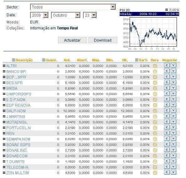The height and width of the screenshot is (178, 186).
Task: Open the clock icon in BES.NPR row
Action: (x=155, y=83)
